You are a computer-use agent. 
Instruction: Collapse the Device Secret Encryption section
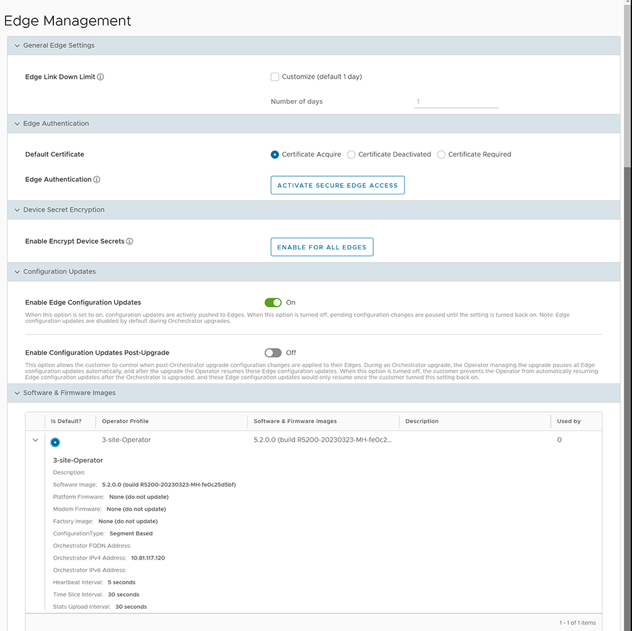[17, 209]
